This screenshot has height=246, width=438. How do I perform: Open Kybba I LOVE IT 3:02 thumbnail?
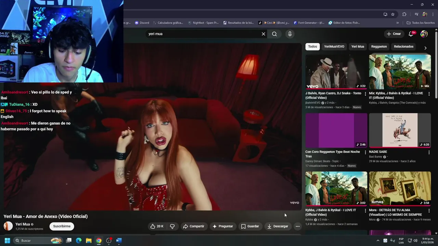[336, 189]
